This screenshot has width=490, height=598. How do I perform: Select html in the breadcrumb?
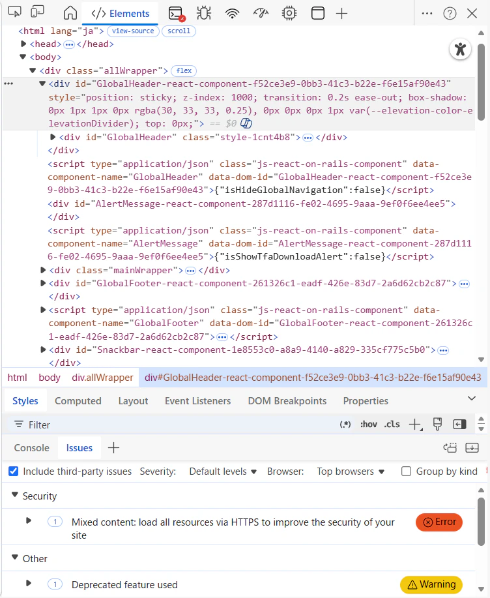click(x=17, y=378)
